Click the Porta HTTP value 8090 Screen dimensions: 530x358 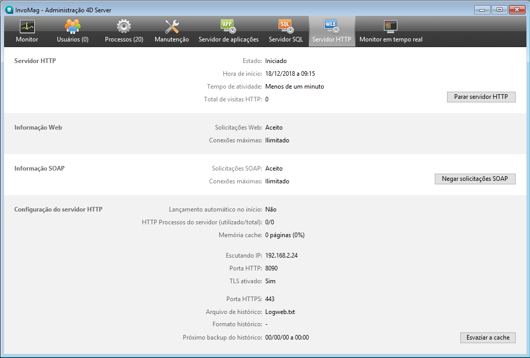[x=271, y=268]
